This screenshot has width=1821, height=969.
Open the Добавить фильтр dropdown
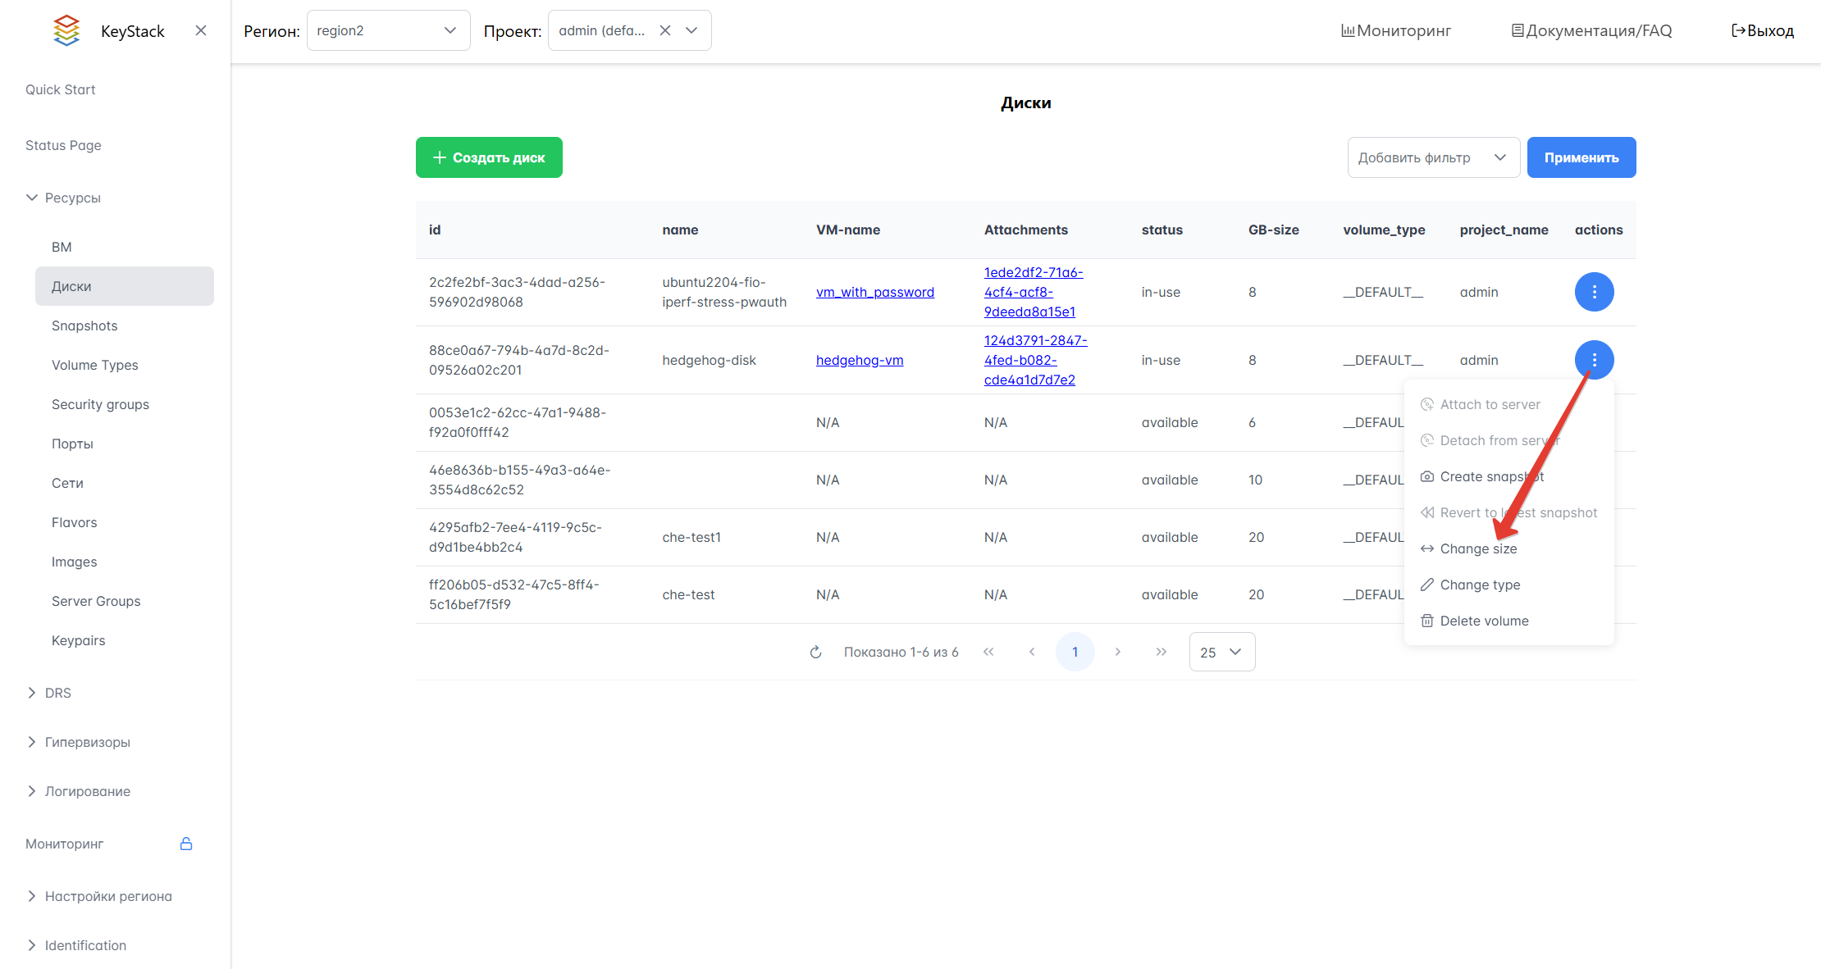[x=1432, y=157]
